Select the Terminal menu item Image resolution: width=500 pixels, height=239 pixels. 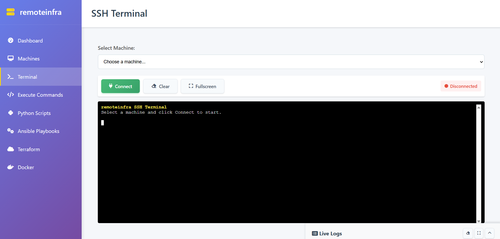tap(41, 77)
